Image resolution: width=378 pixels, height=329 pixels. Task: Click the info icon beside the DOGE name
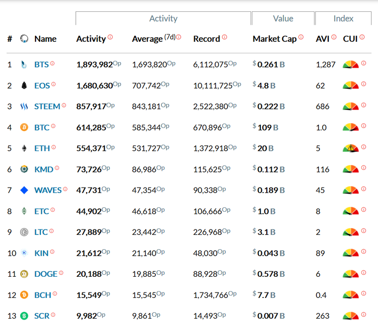(61, 273)
